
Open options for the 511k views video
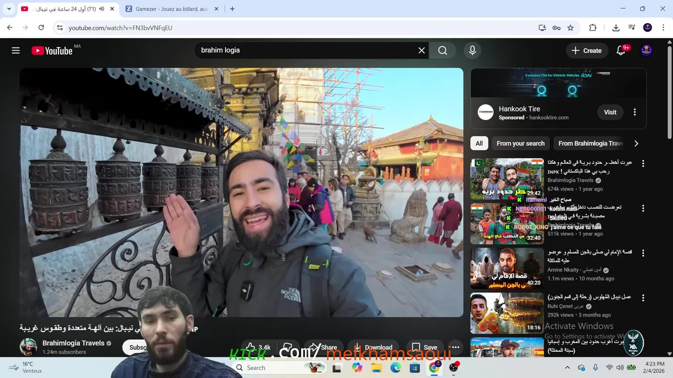643,208
